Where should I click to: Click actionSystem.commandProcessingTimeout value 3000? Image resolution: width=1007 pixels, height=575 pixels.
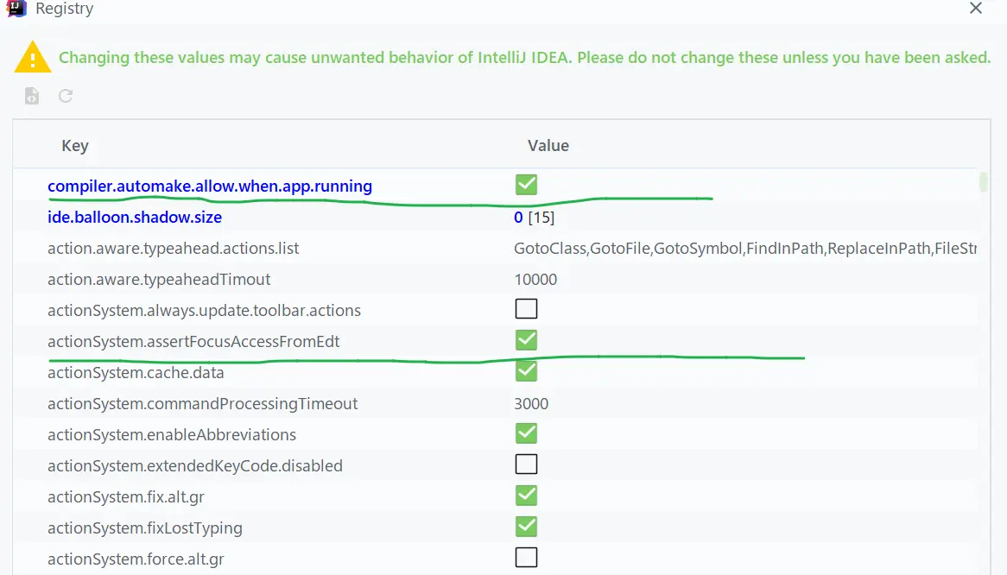click(531, 404)
